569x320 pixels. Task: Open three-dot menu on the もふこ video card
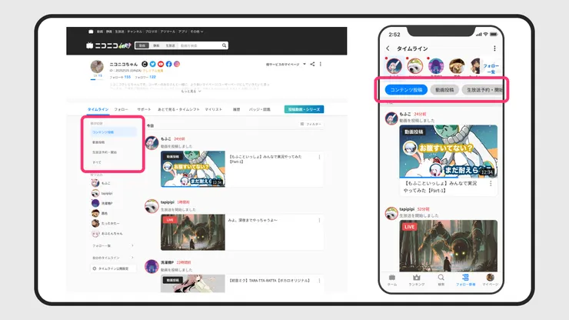(x=319, y=157)
